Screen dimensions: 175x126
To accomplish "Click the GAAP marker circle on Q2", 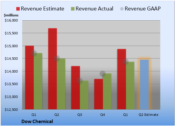I will click(x=57, y=58).
